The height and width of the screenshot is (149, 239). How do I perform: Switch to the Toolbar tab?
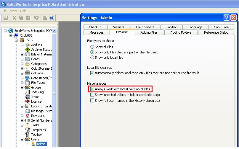pyautogui.click(x=172, y=27)
